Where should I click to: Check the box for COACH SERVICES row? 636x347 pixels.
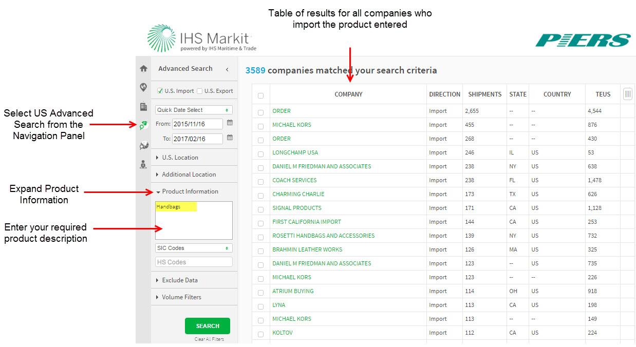(260, 181)
